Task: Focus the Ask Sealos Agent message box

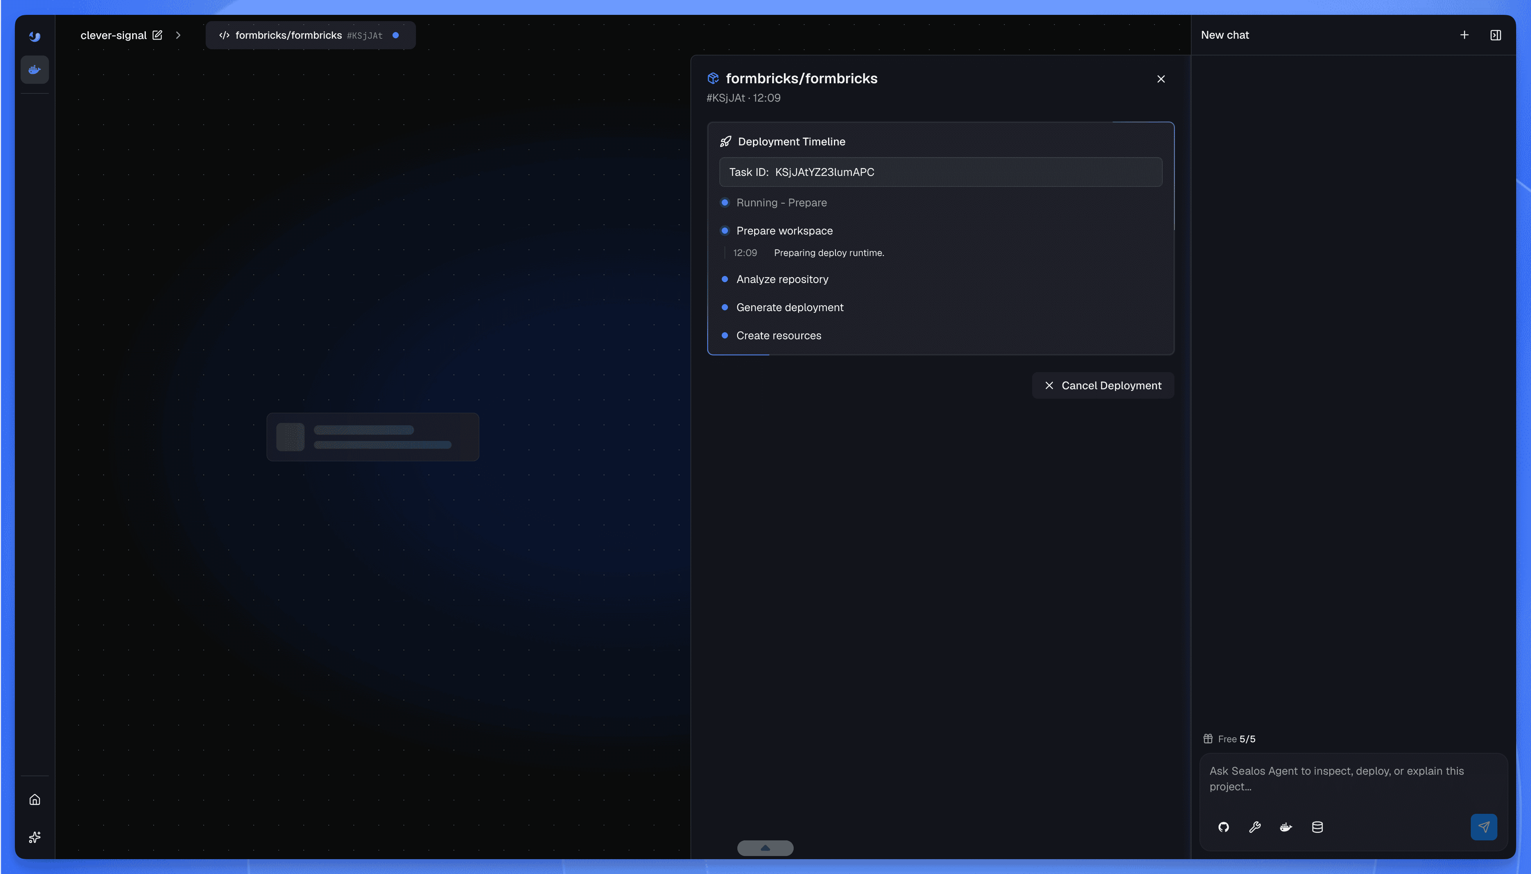Action: click(x=1353, y=779)
